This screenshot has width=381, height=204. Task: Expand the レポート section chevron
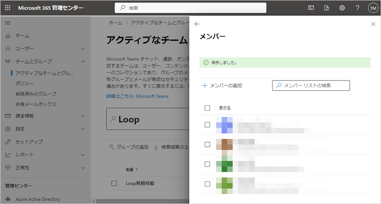(83, 155)
